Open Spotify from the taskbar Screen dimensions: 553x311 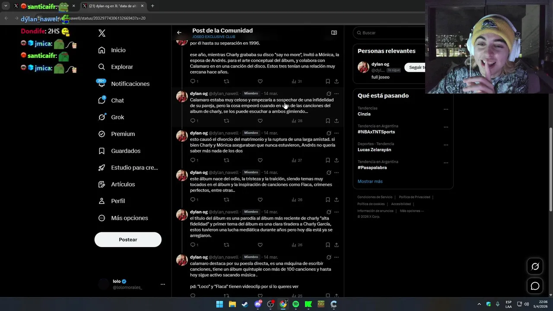click(296, 304)
